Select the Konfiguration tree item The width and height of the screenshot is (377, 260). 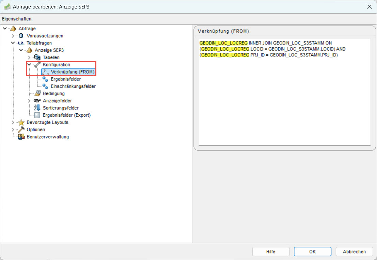point(57,64)
